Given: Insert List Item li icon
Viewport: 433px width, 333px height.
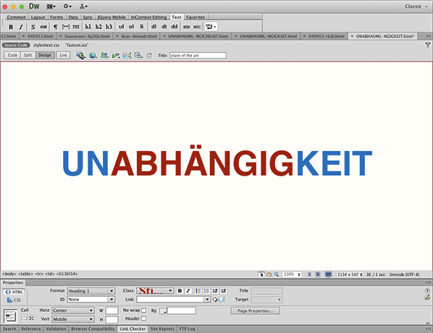Looking at the screenshot, I should coord(142,27).
